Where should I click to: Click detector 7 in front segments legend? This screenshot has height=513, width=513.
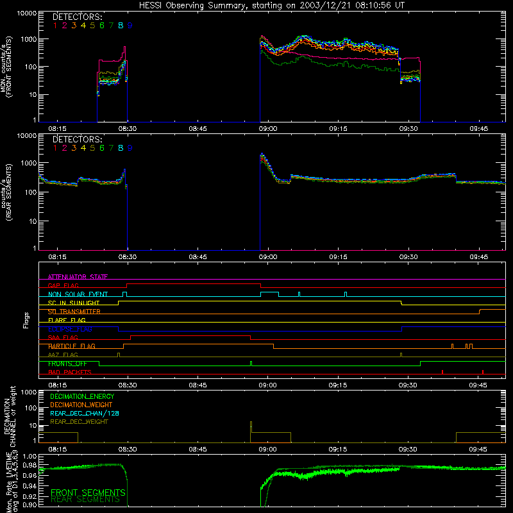pyautogui.click(x=111, y=26)
